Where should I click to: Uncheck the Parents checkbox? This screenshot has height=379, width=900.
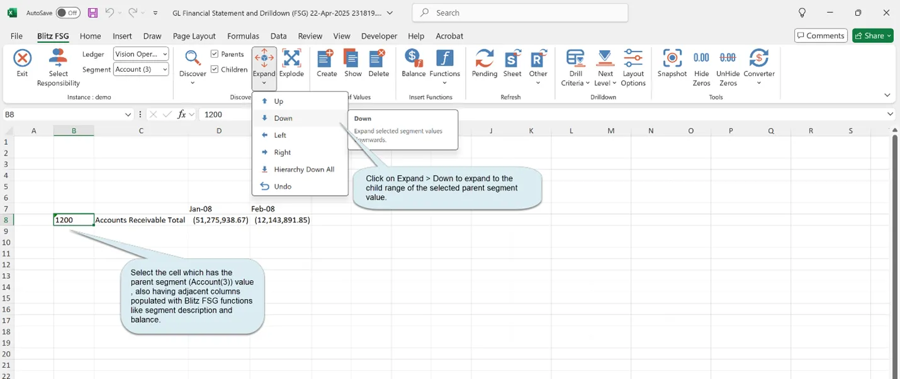point(215,54)
